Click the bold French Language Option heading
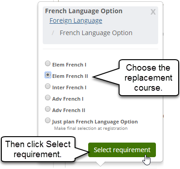This screenshot has width=180, height=169. 84,11
